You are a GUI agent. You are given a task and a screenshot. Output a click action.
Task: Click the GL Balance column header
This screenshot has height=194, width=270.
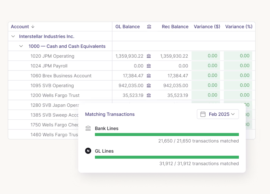[x=127, y=27]
